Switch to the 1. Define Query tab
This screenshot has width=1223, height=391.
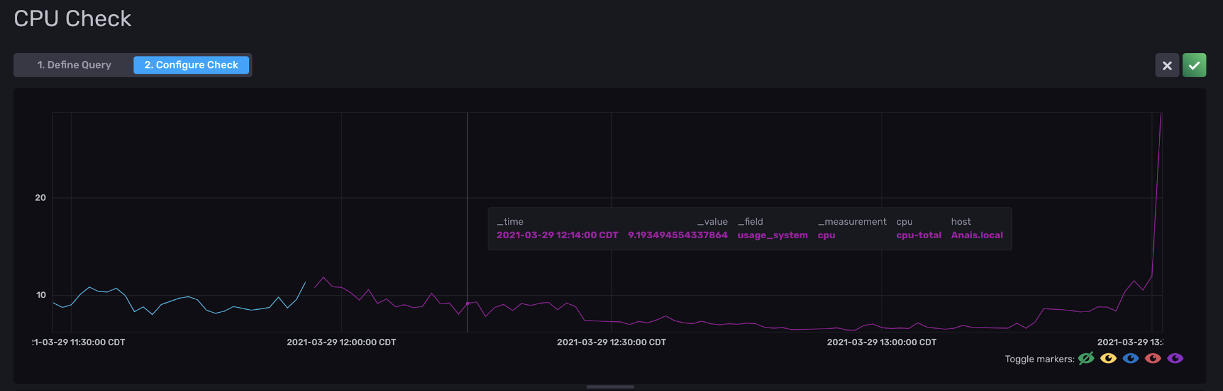(x=74, y=65)
